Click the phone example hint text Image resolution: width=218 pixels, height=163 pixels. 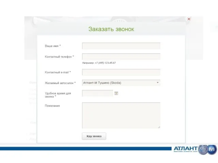[x=99, y=63]
